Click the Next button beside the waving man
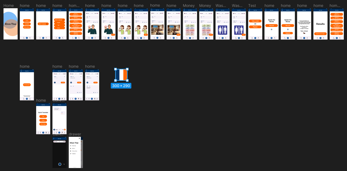347x171 pixels. click(113, 35)
